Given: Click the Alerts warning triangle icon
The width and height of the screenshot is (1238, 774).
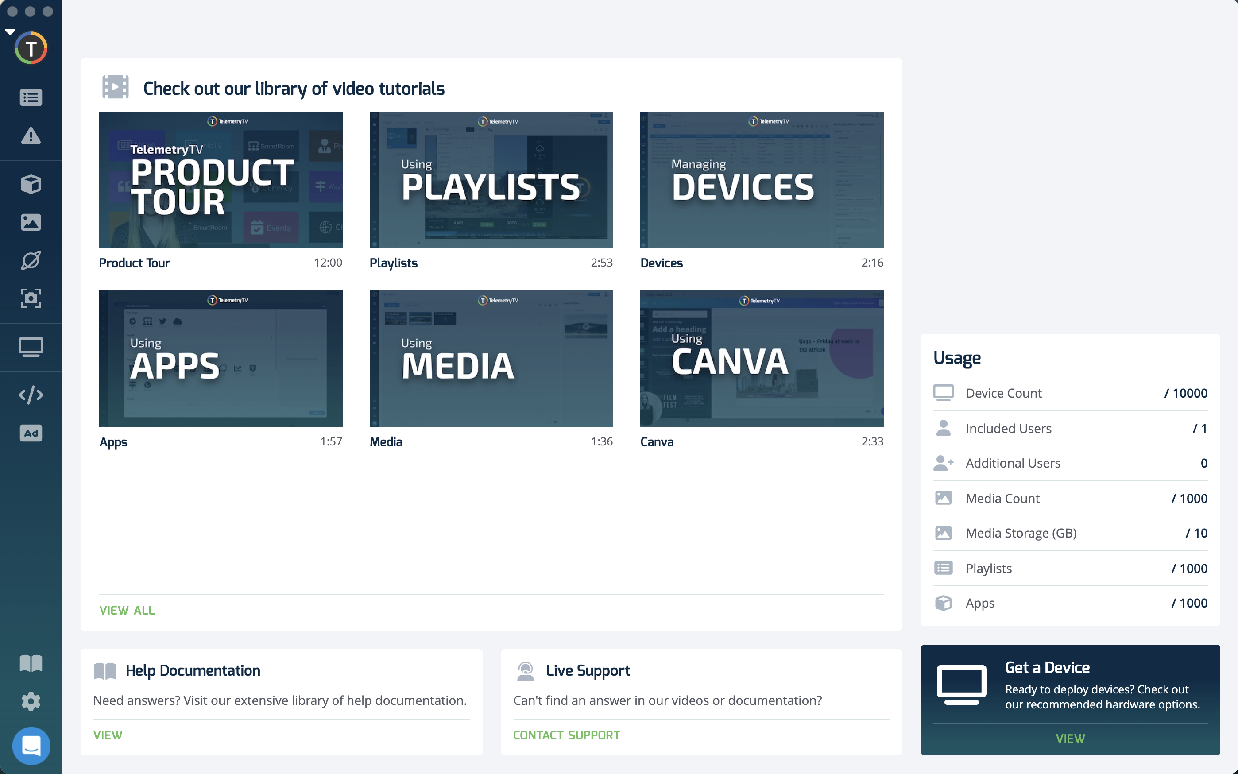Looking at the screenshot, I should click(31, 135).
